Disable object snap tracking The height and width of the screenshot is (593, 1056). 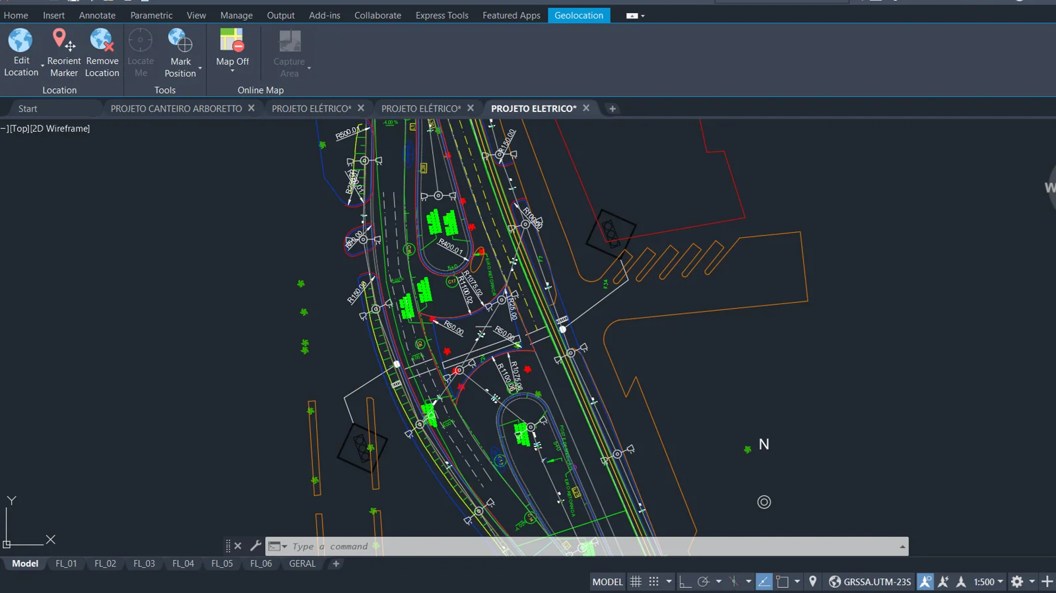764,581
